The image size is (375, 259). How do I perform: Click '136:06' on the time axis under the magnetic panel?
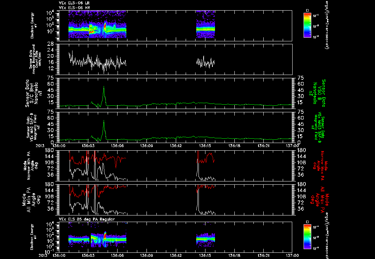[117, 146]
